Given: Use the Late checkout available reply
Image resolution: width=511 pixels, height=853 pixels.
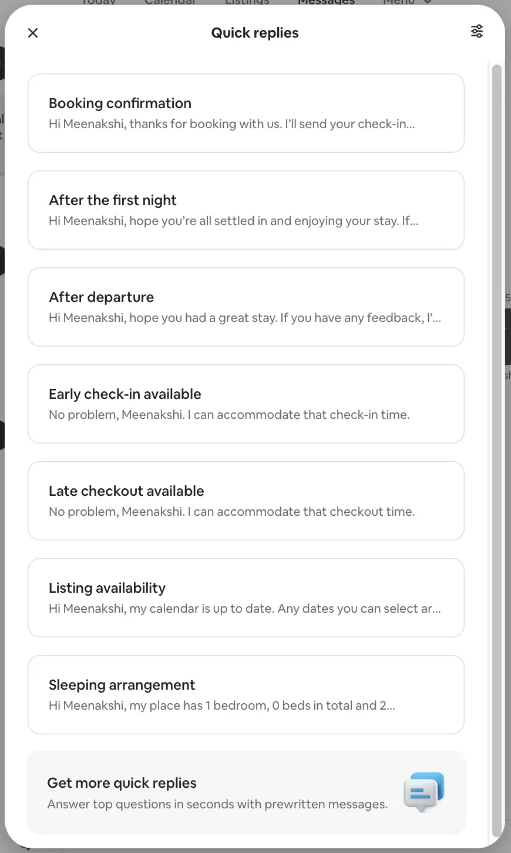Looking at the screenshot, I should click(x=246, y=501).
